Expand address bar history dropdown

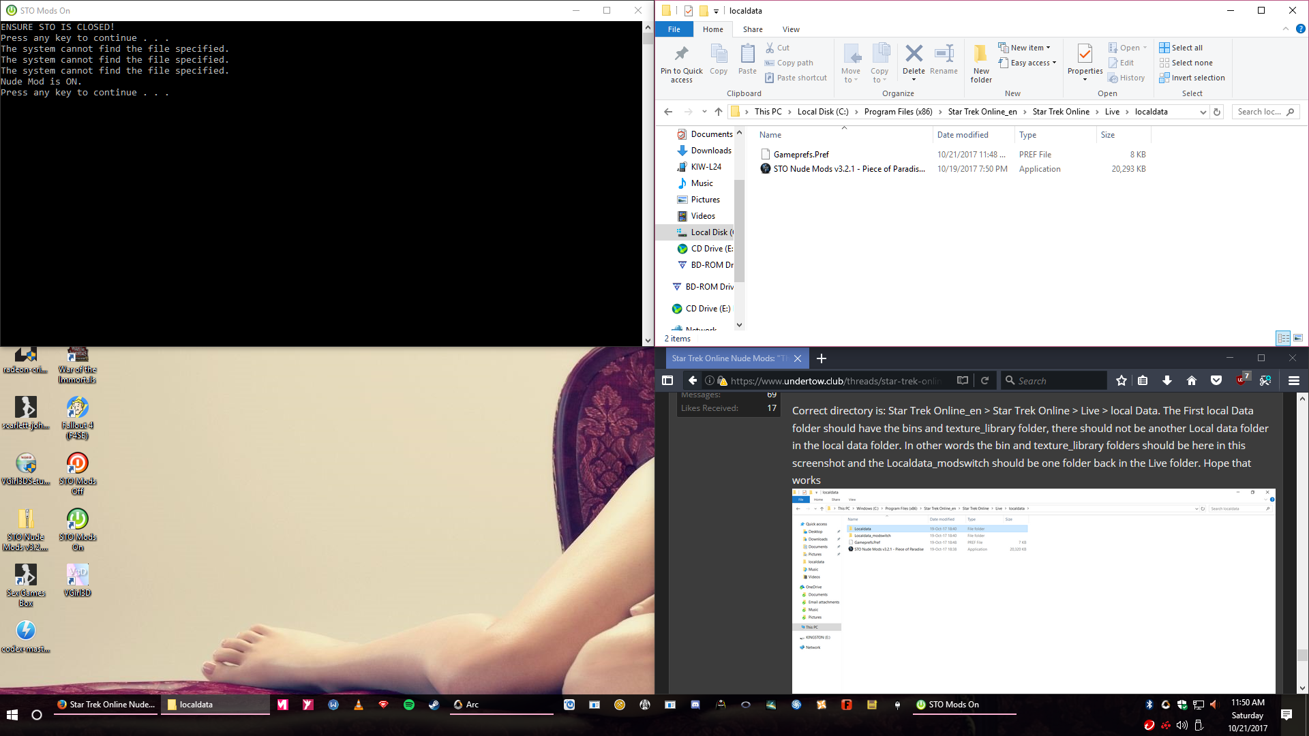click(1203, 112)
